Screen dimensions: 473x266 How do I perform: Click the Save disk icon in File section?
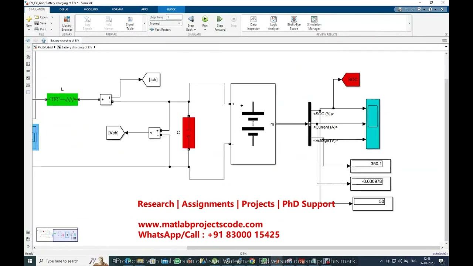(x=37, y=23)
